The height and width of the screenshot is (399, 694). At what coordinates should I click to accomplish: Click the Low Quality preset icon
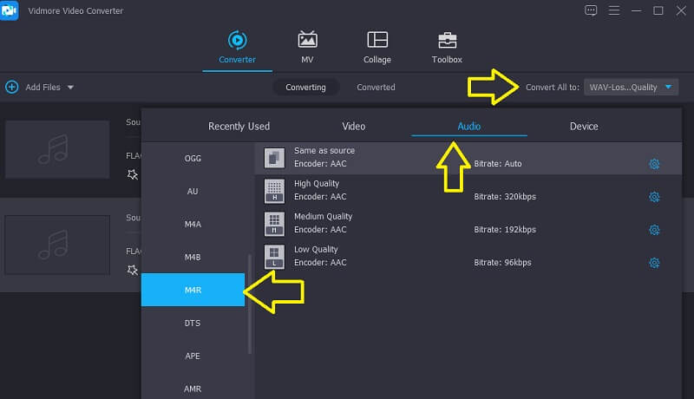tap(274, 257)
